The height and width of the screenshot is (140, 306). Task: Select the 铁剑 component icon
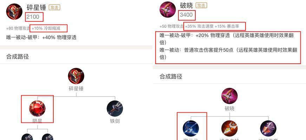[x=115, y=108]
